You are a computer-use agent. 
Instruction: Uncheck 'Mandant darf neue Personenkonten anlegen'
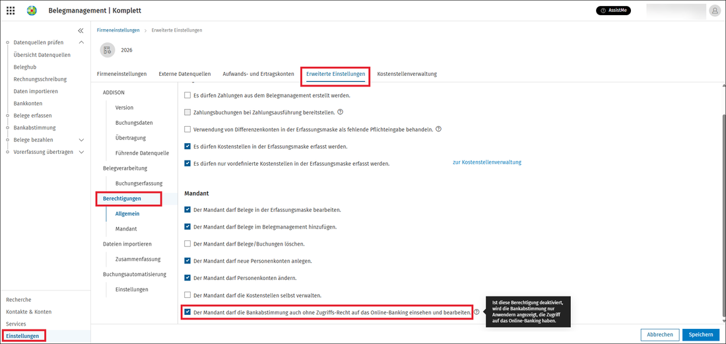[187, 261]
